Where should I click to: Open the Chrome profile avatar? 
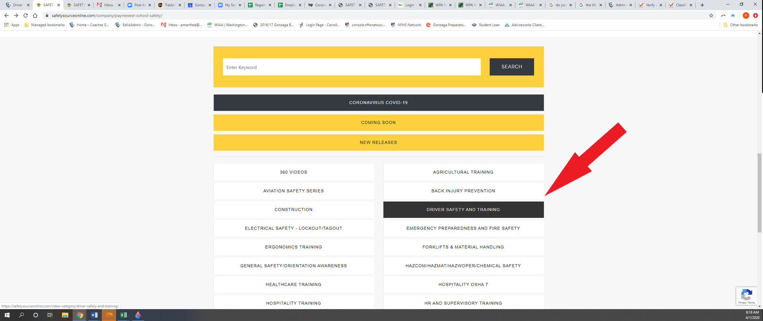[746, 15]
